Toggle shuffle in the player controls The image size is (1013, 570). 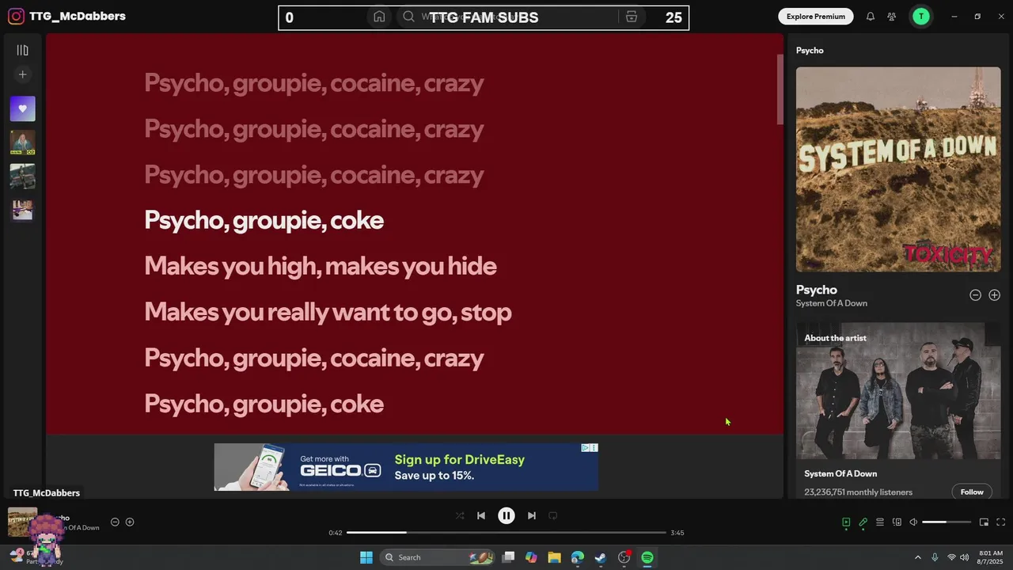[460, 515]
